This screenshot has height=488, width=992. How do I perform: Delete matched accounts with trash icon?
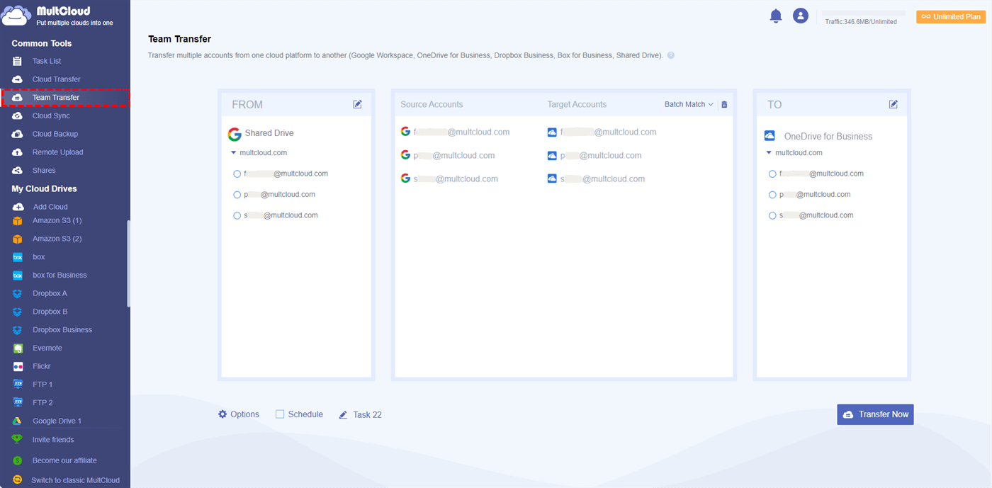[724, 105]
